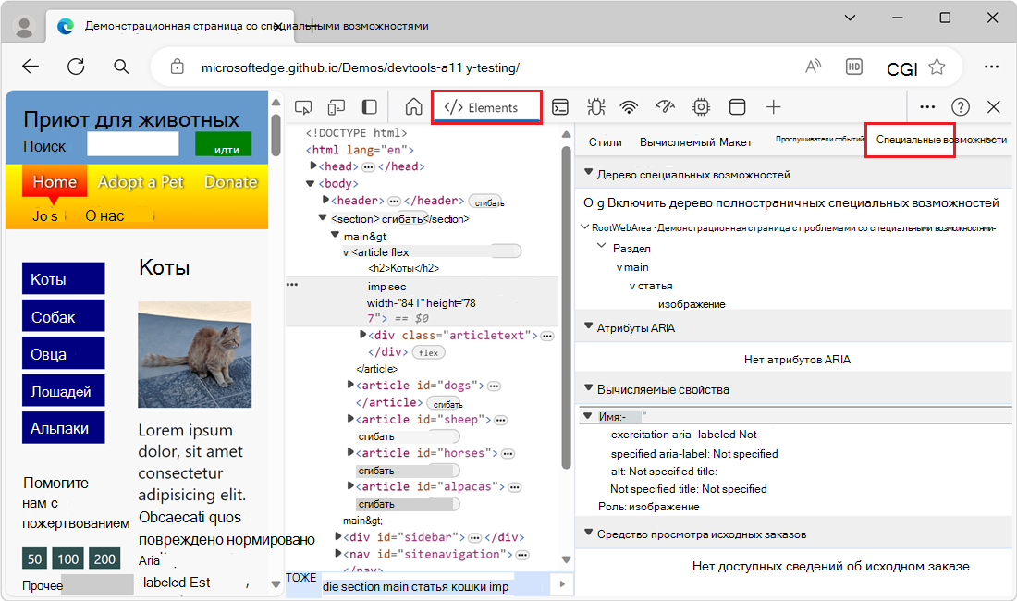Open the Прослушиватели событий tab
1017x601 pixels.
coord(820,140)
